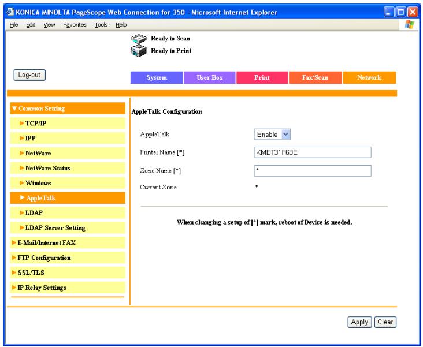Open the Edit menu
Viewport: 423px width, 347px height.
pyautogui.click(x=31, y=25)
